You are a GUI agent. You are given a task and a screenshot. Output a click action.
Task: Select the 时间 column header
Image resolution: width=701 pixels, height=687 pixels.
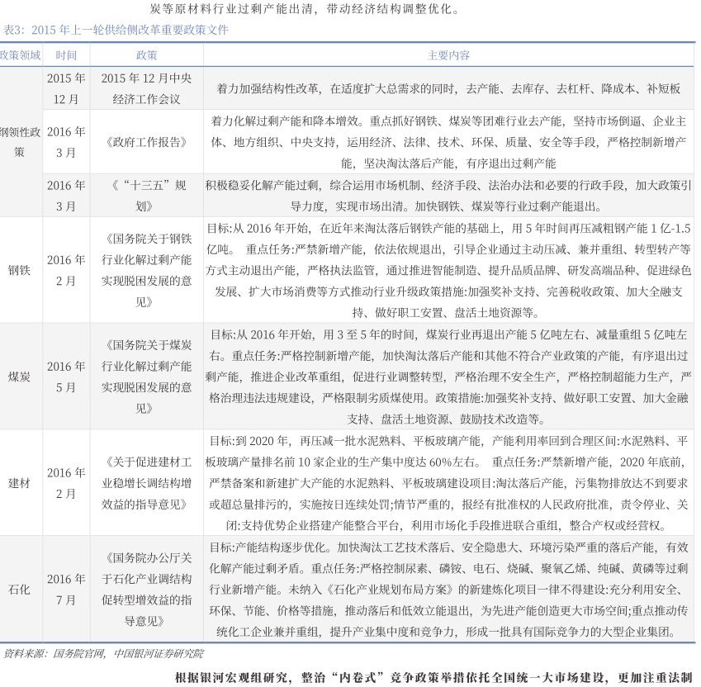pyautogui.click(x=66, y=55)
